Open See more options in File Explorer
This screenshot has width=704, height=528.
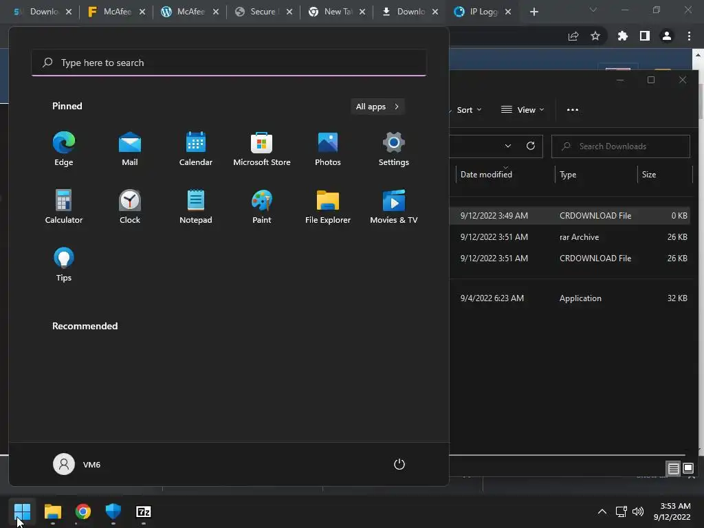pos(573,110)
